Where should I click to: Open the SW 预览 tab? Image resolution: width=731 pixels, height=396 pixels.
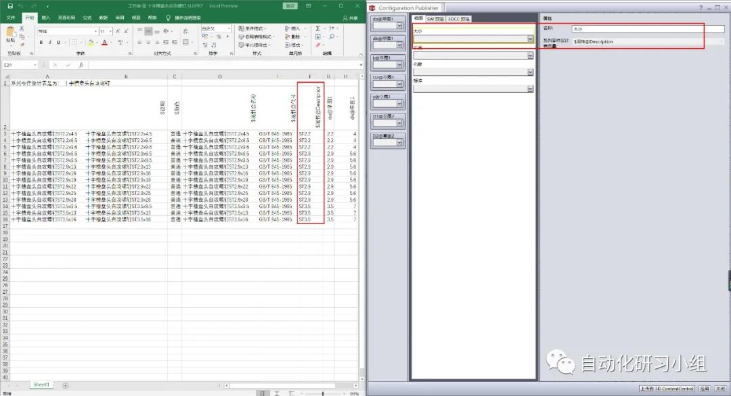(435, 19)
